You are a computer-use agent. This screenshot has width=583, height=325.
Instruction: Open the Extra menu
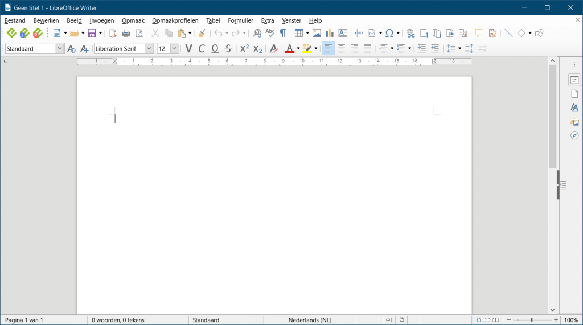[x=268, y=21]
